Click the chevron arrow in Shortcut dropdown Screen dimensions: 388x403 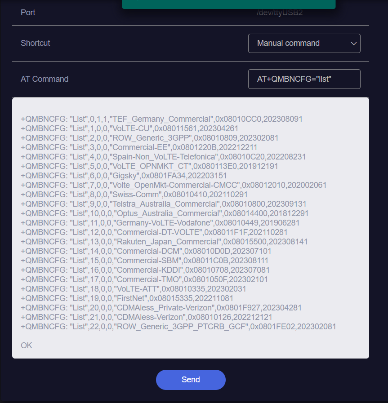pyautogui.click(x=353, y=44)
